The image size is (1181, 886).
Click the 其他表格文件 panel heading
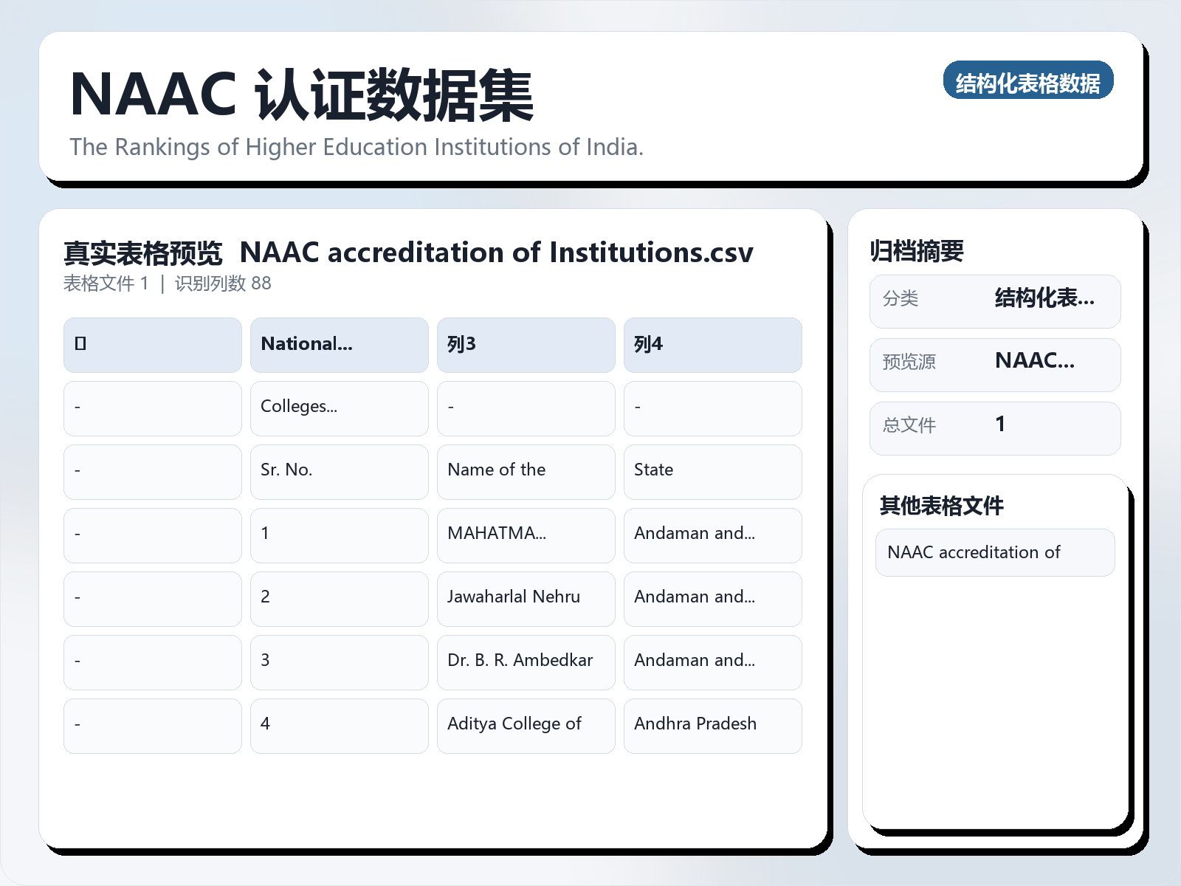pyautogui.click(x=943, y=506)
